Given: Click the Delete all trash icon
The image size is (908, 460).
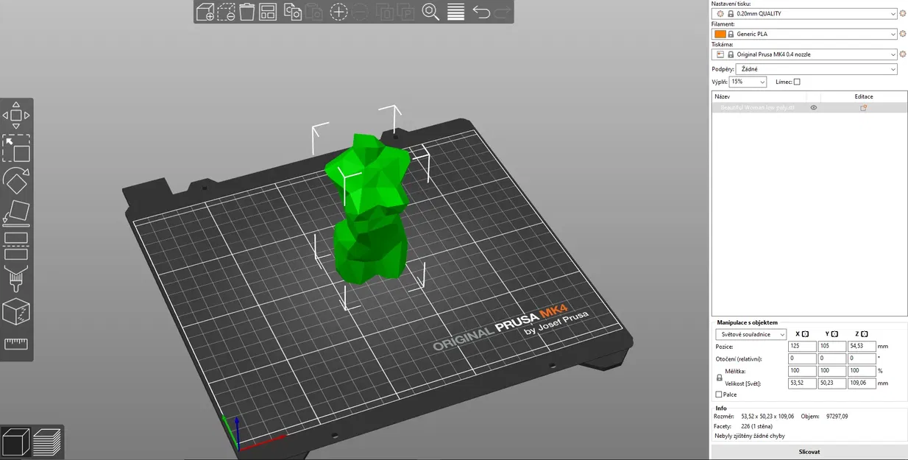Looking at the screenshot, I should tap(247, 12).
